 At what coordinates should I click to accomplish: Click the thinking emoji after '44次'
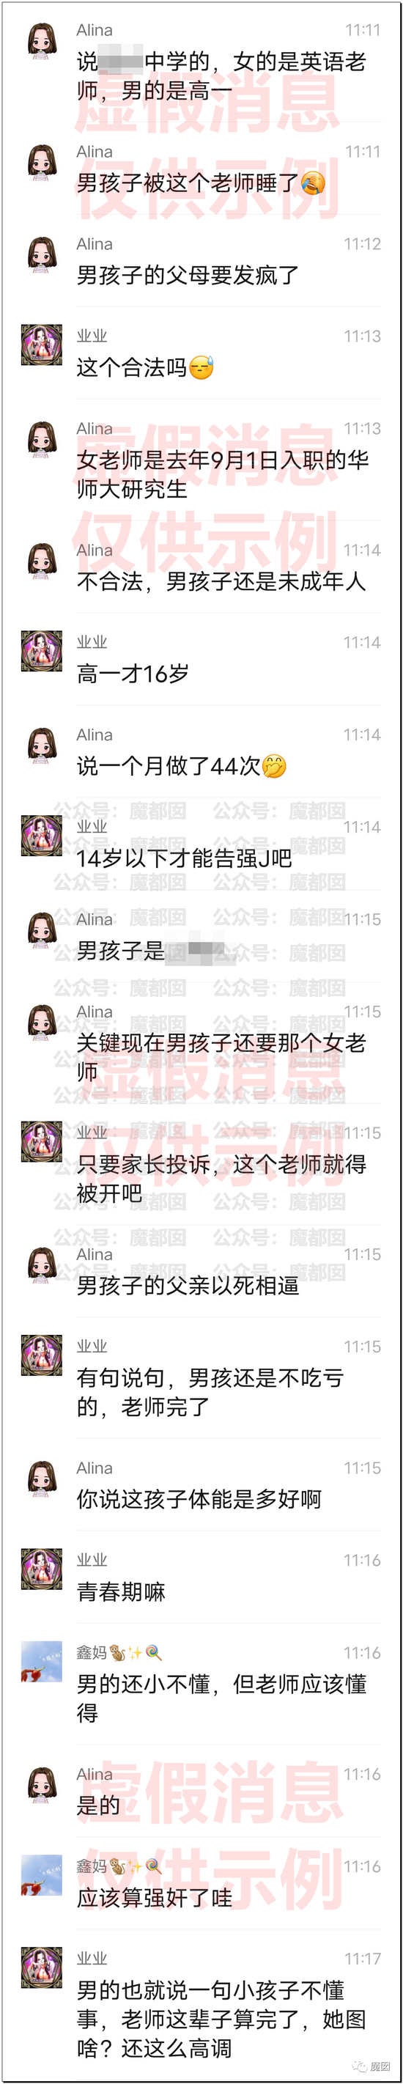point(273,766)
